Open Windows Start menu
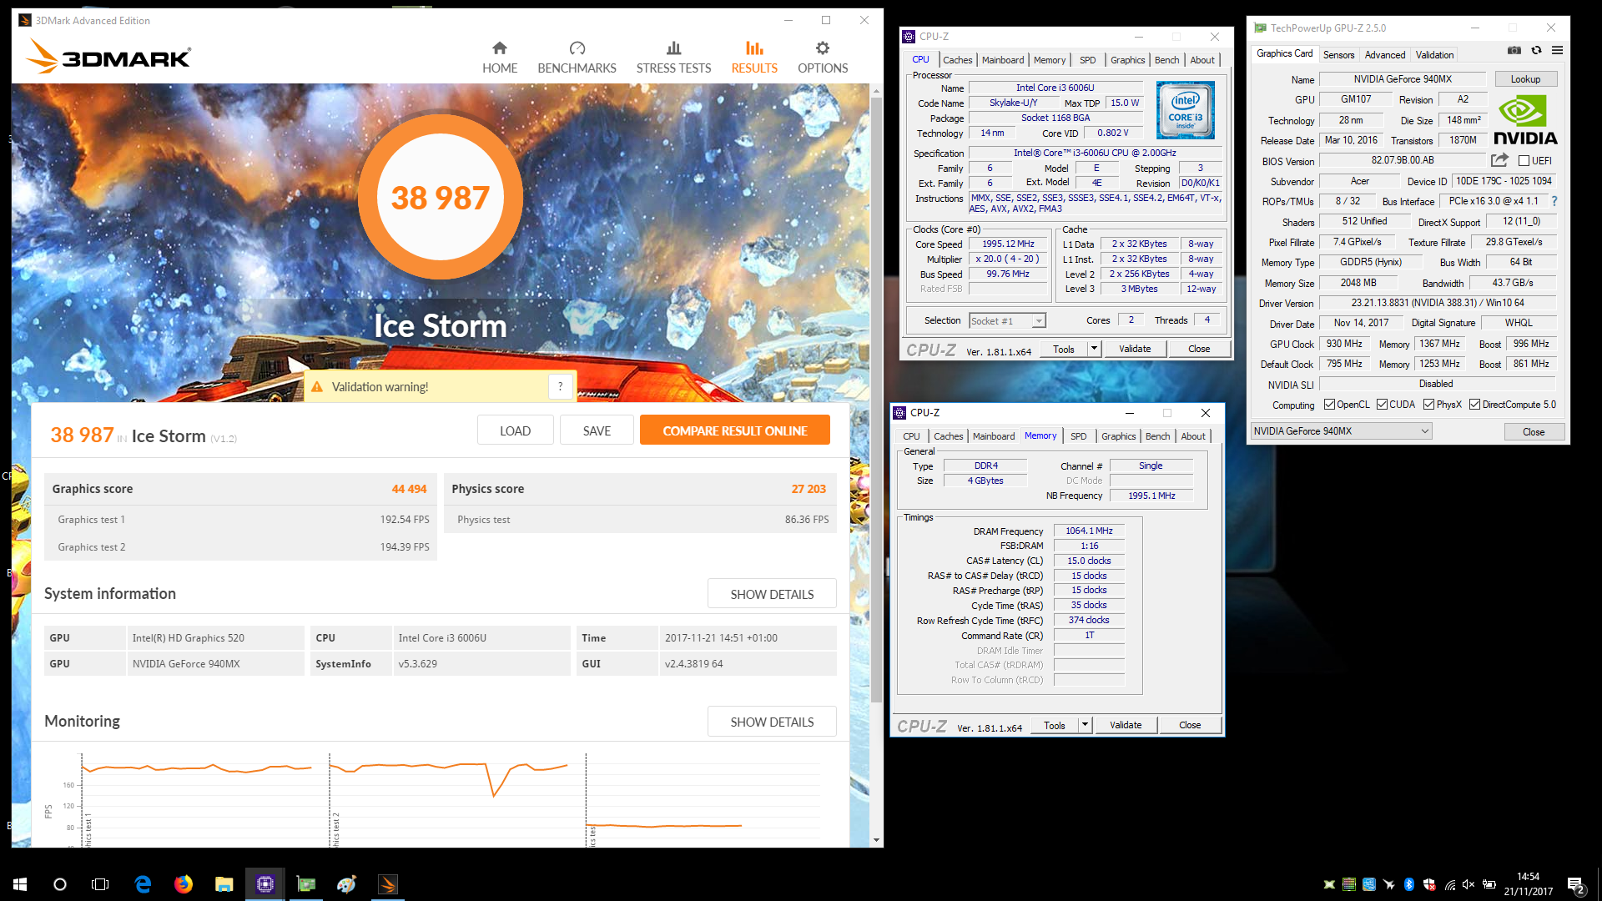The height and width of the screenshot is (901, 1602). click(x=20, y=884)
